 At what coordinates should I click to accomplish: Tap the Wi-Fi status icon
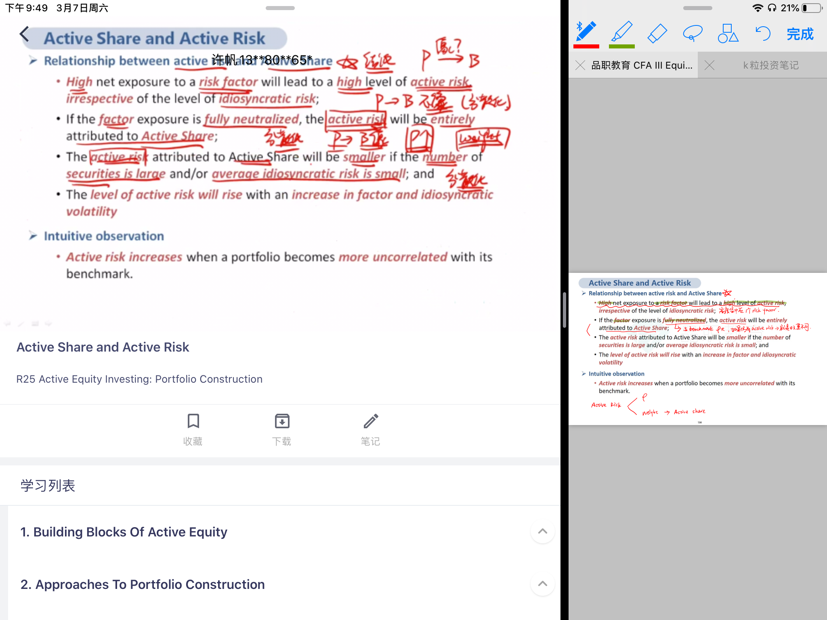(758, 8)
